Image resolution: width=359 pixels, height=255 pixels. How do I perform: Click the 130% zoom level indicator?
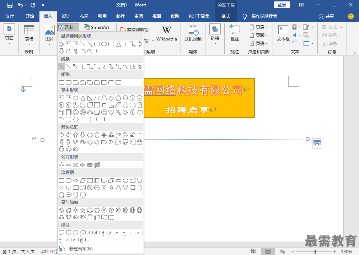(x=347, y=251)
